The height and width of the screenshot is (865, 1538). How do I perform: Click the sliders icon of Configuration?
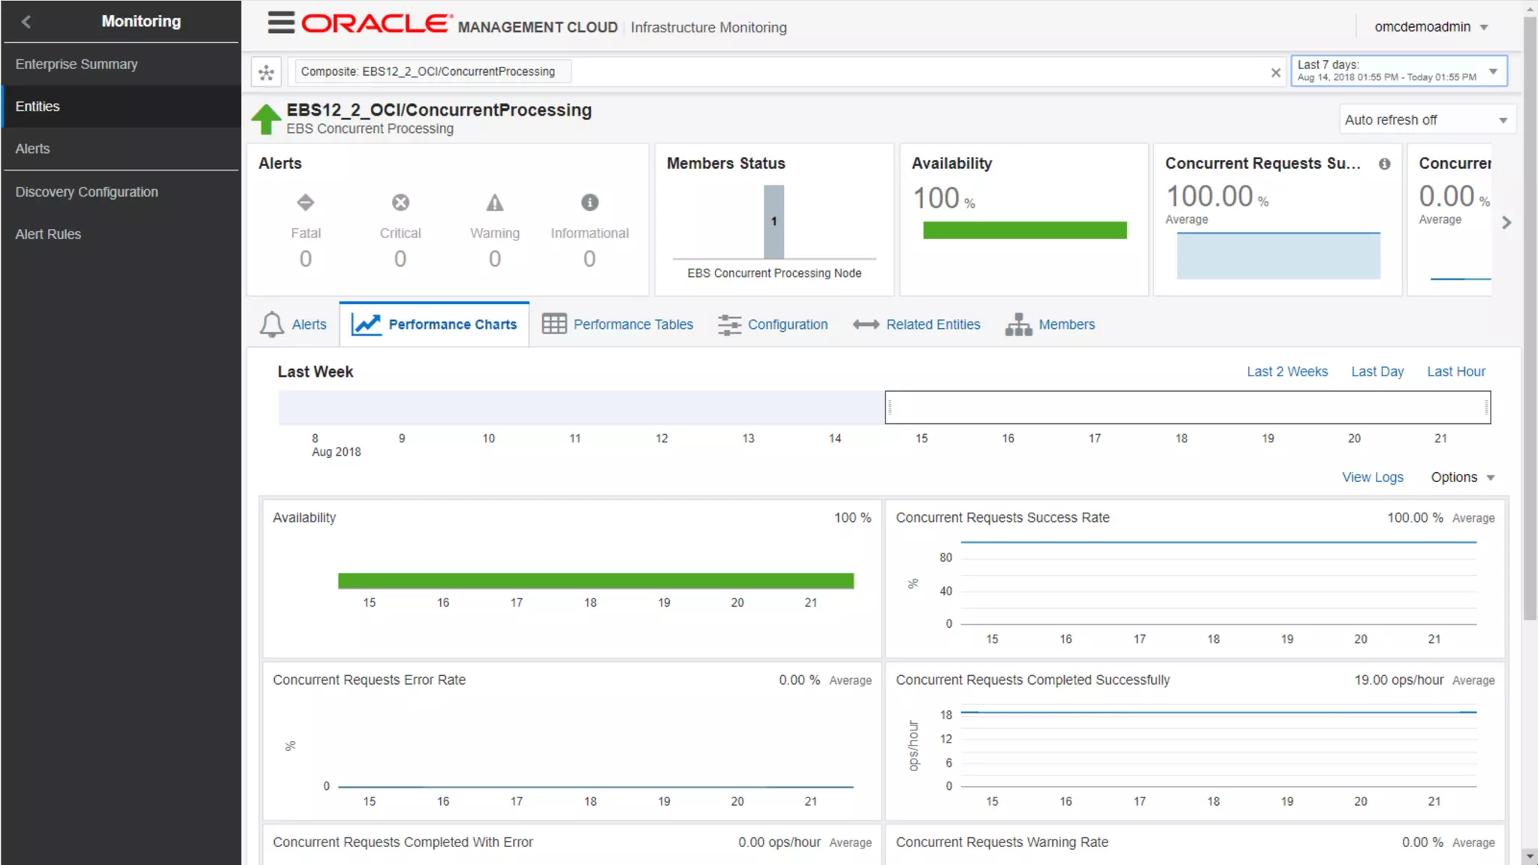(x=729, y=324)
